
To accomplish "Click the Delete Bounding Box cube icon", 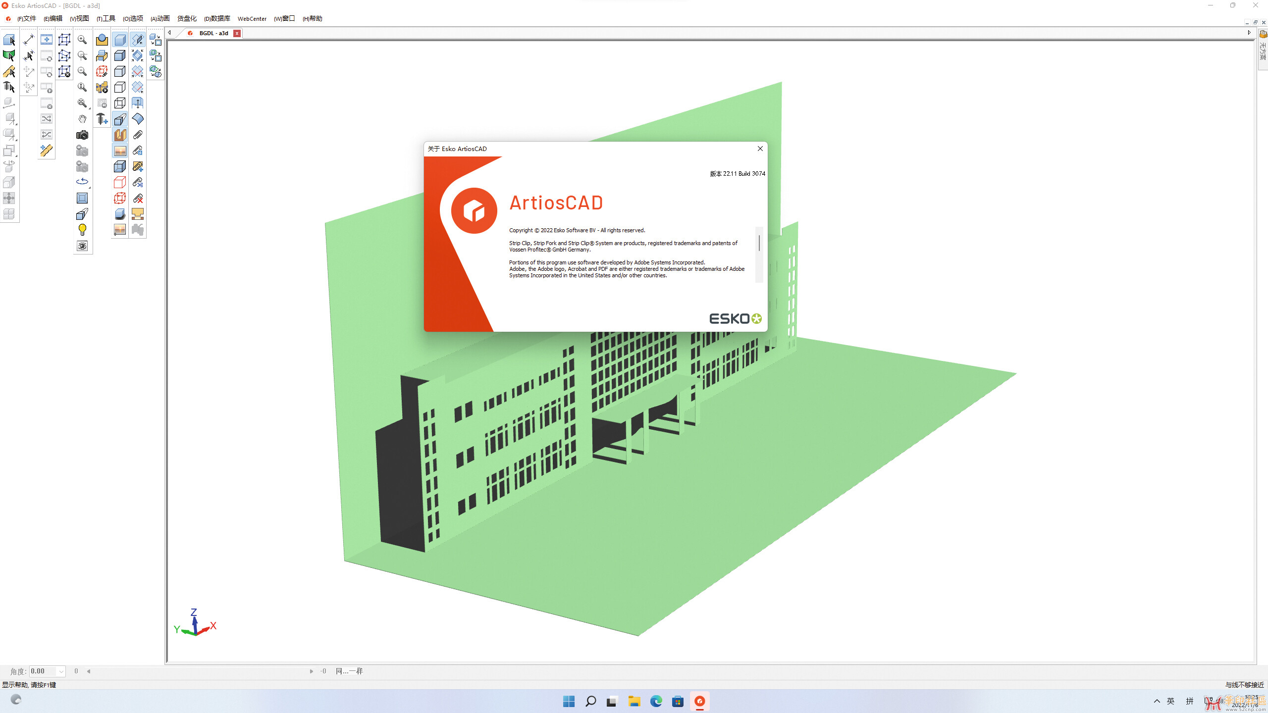I will (x=64, y=71).
